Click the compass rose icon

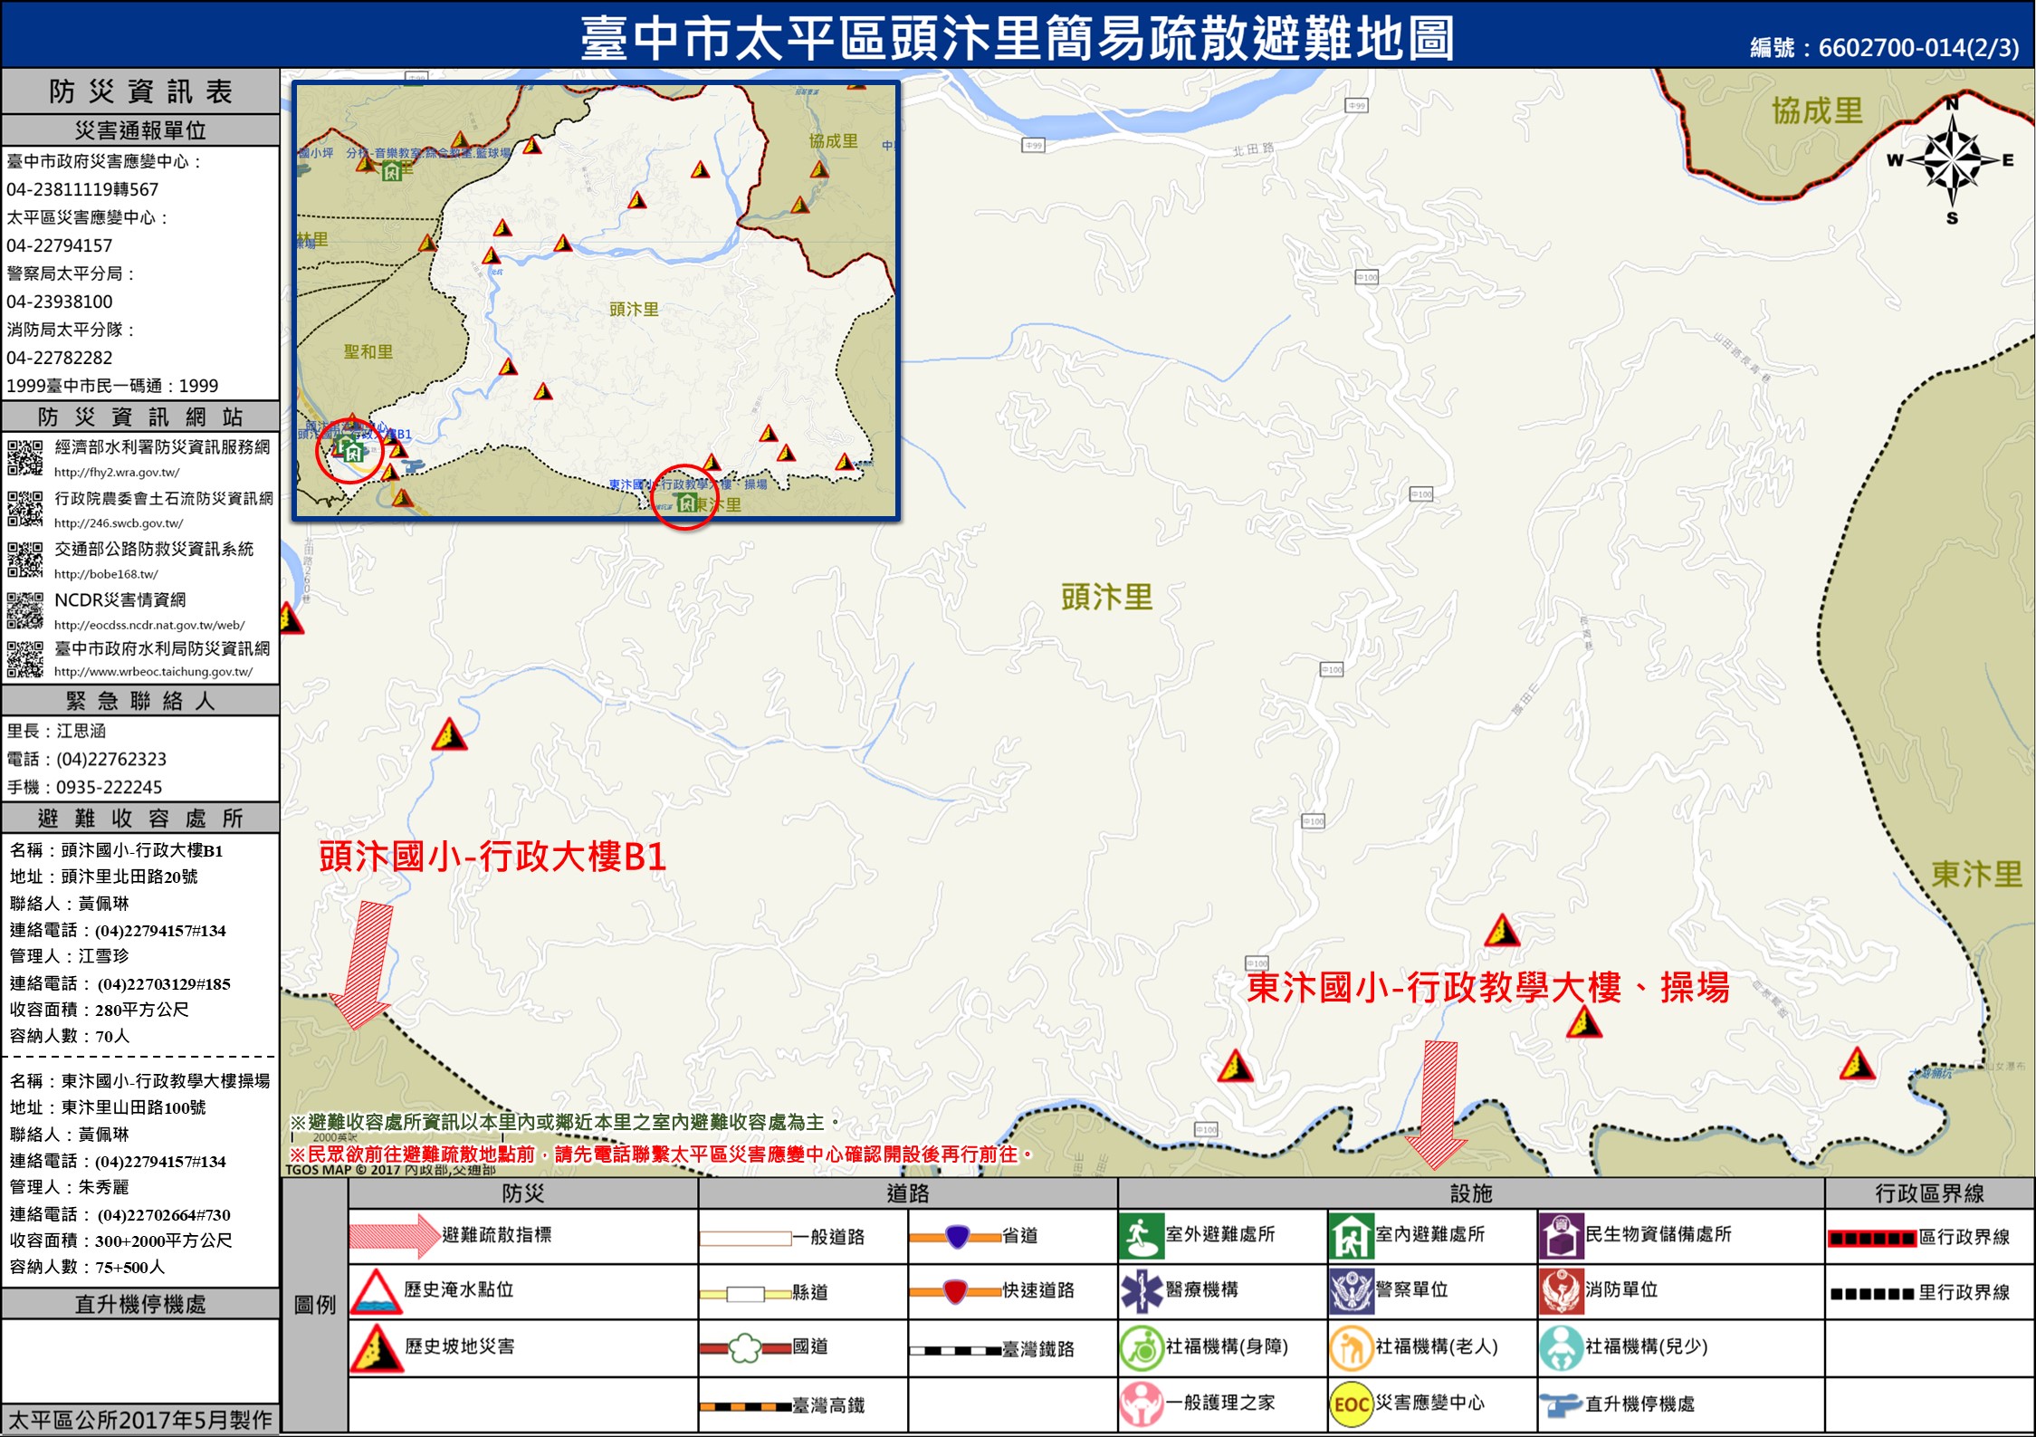coord(1951,162)
